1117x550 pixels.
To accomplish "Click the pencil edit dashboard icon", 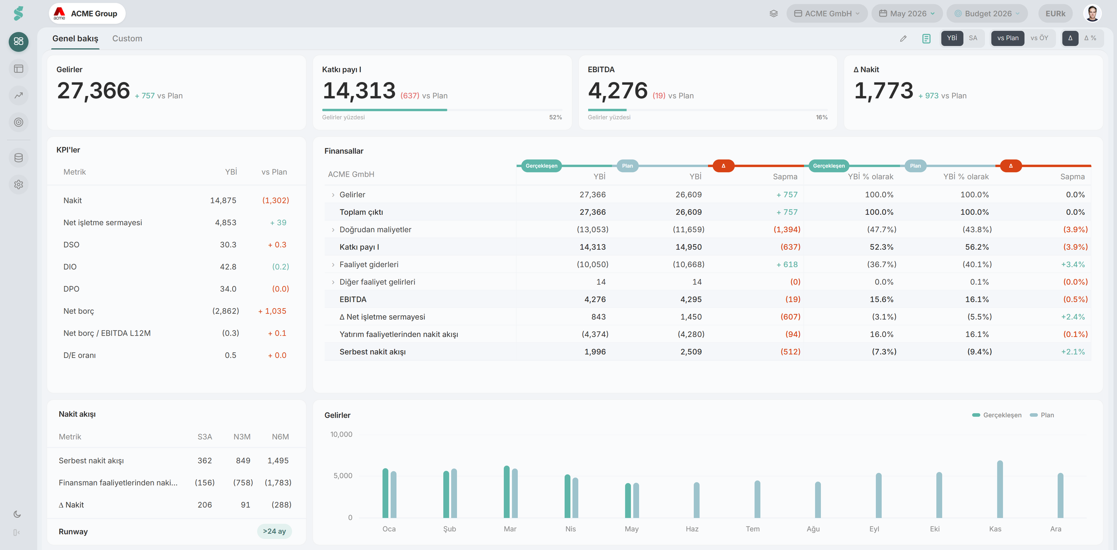I will [x=903, y=38].
